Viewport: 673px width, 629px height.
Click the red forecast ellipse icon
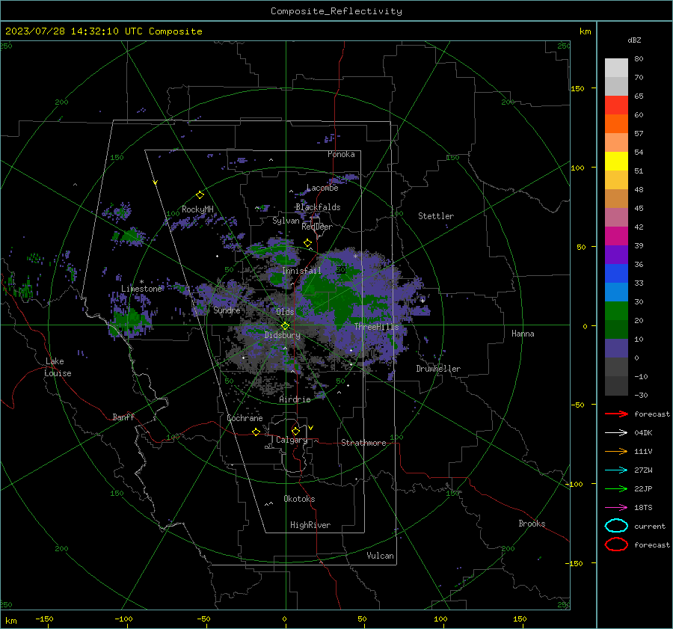coord(616,544)
